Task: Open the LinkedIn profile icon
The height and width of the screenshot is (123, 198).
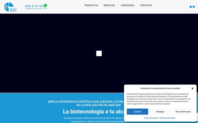Action: click(194, 7)
